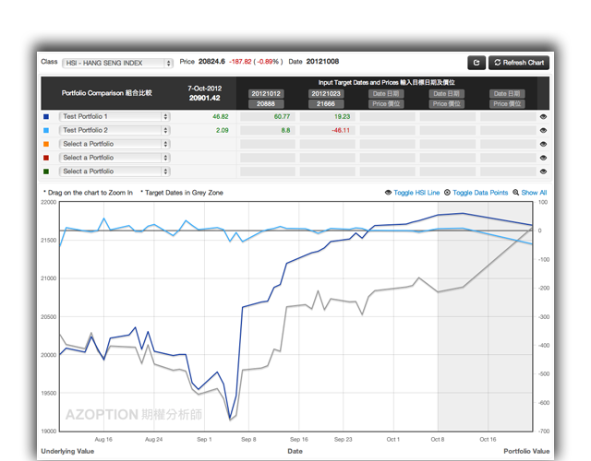Click the third Price 價位 input field
This screenshot has width=591, height=461.
[386, 104]
